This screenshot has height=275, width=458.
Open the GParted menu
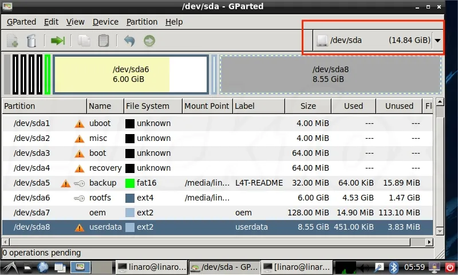(21, 22)
